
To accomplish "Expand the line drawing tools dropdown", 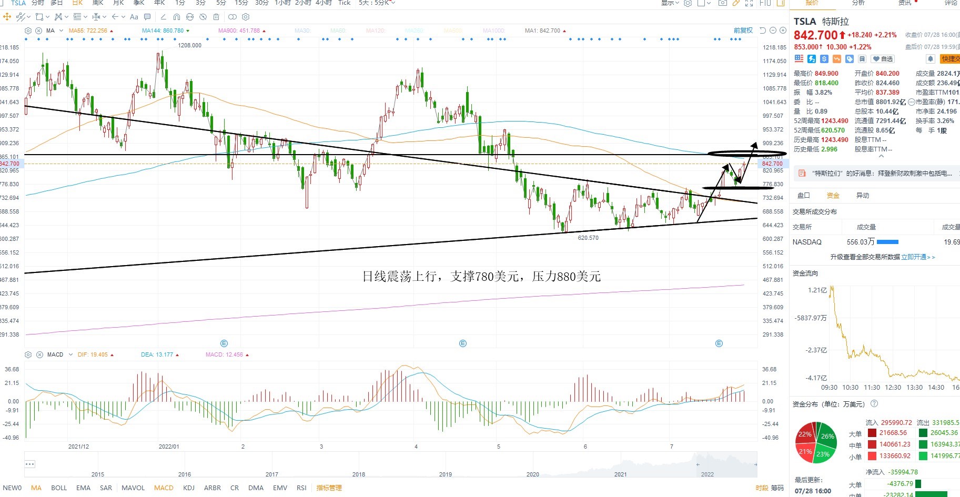I will point(28,17).
